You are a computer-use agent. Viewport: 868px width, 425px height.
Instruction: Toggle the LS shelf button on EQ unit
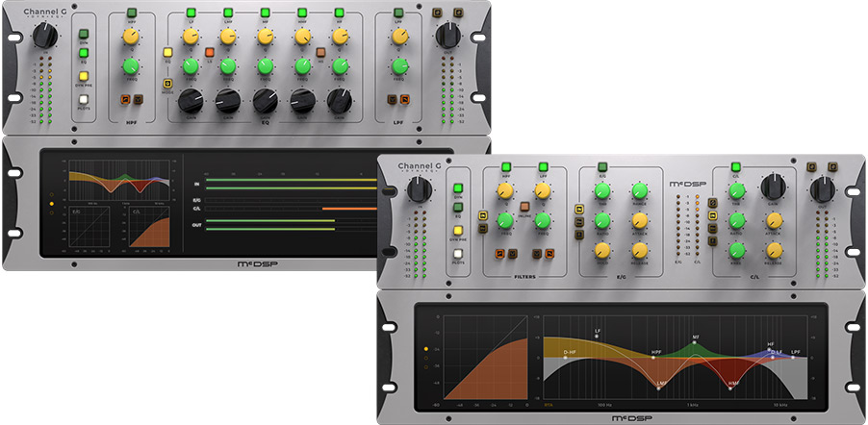(x=209, y=53)
